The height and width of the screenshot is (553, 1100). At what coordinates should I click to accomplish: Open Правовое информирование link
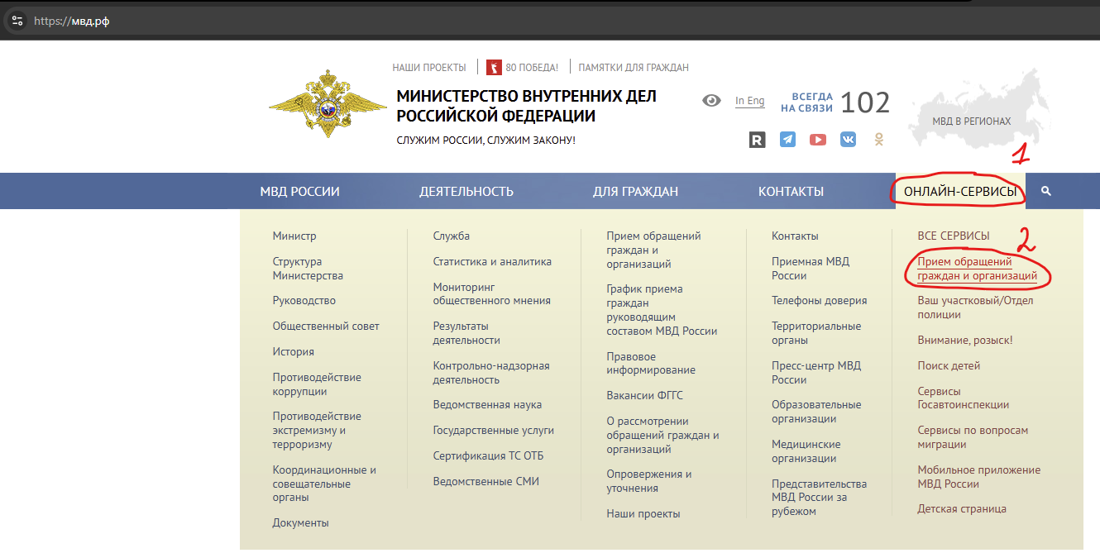coord(651,363)
